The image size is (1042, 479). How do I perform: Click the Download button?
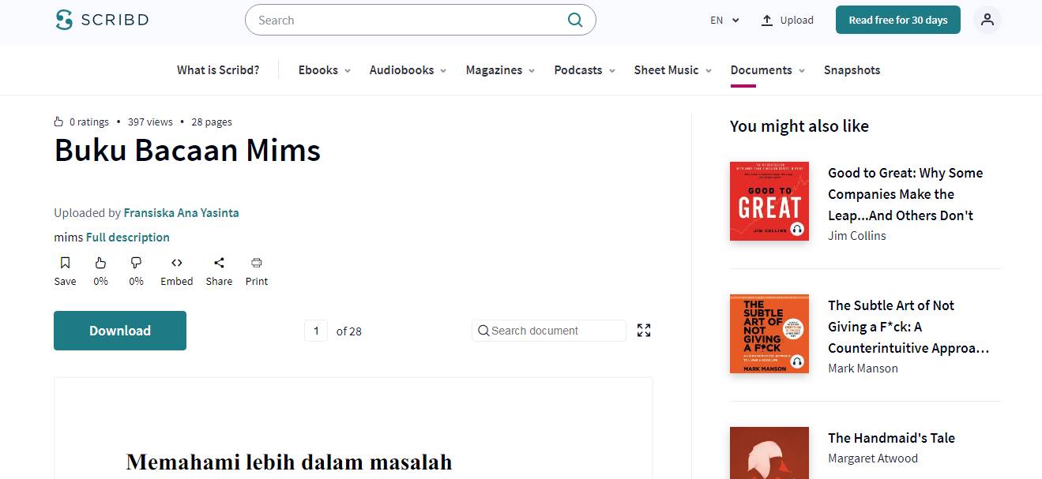119,330
